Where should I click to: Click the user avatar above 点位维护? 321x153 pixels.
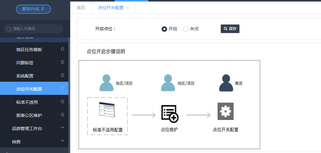168,83
